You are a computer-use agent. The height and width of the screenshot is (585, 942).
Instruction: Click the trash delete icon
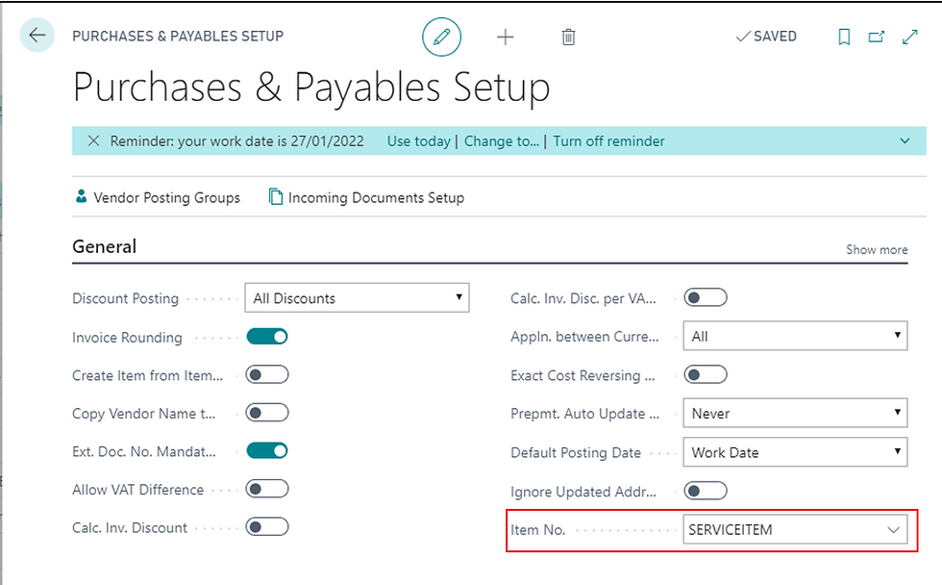click(x=568, y=38)
